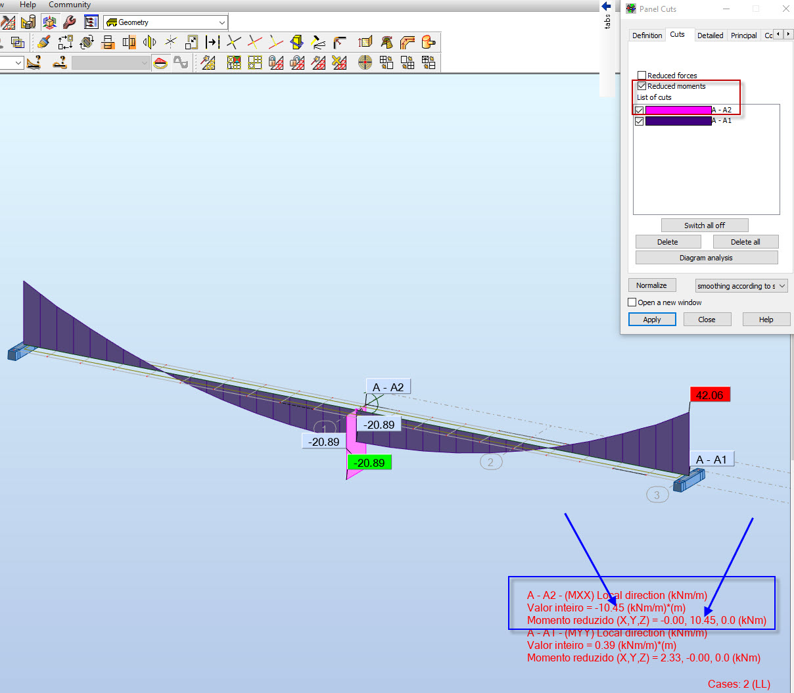Click the open padlock mesh unfreeze icon
The width and height of the screenshot is (794, 693).
[297, 62]
